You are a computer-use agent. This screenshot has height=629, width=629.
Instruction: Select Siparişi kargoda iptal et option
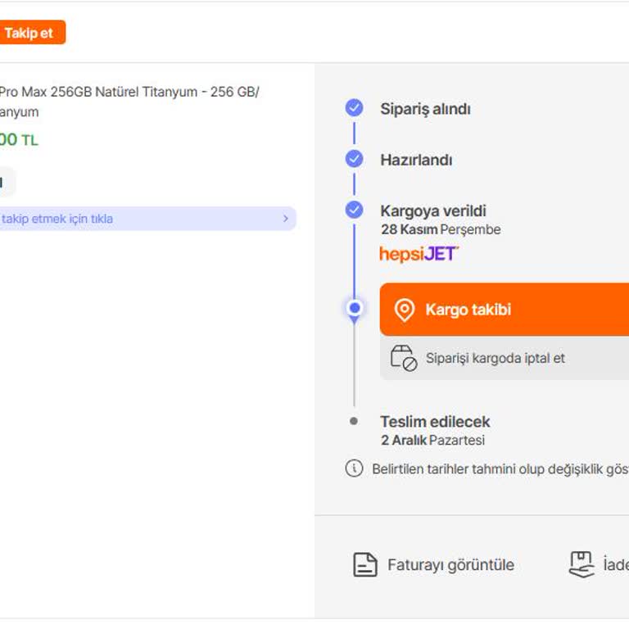click(x=495, y=359)
